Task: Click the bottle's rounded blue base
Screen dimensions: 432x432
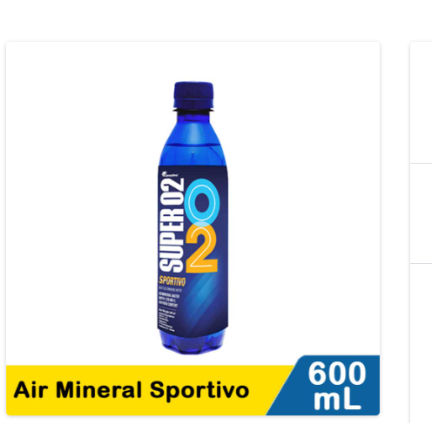Action: click(x=192, y=343)
